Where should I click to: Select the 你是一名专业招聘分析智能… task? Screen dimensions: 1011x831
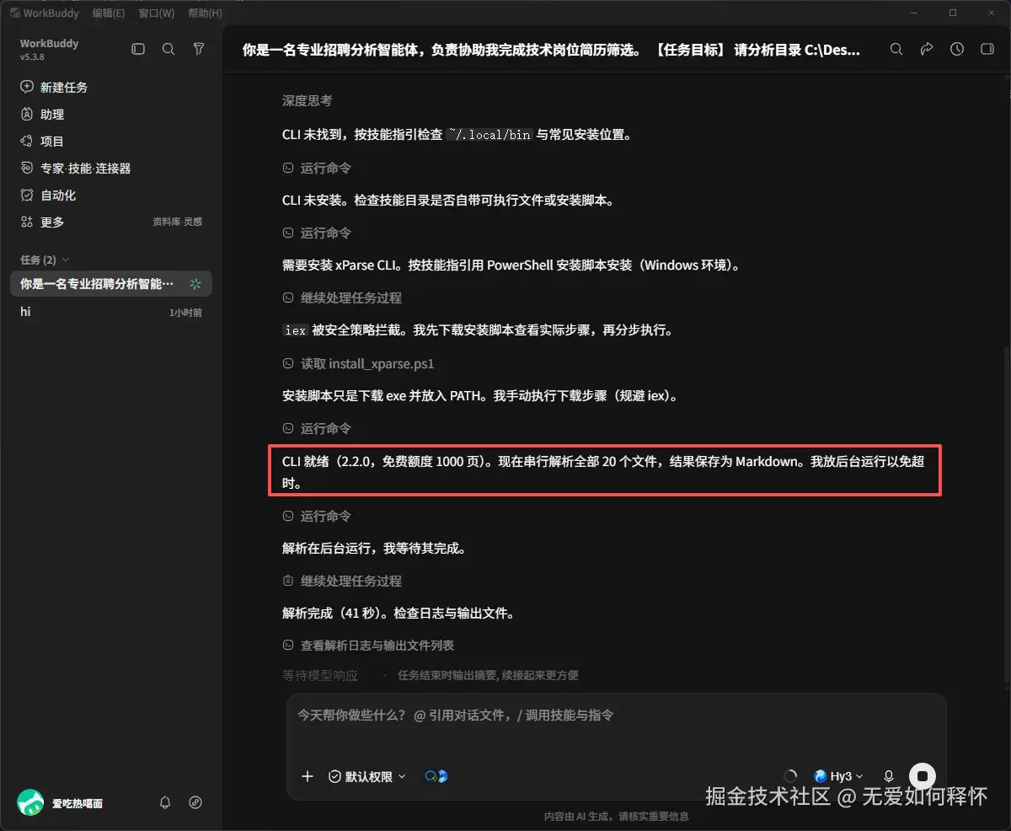point(111,284)
